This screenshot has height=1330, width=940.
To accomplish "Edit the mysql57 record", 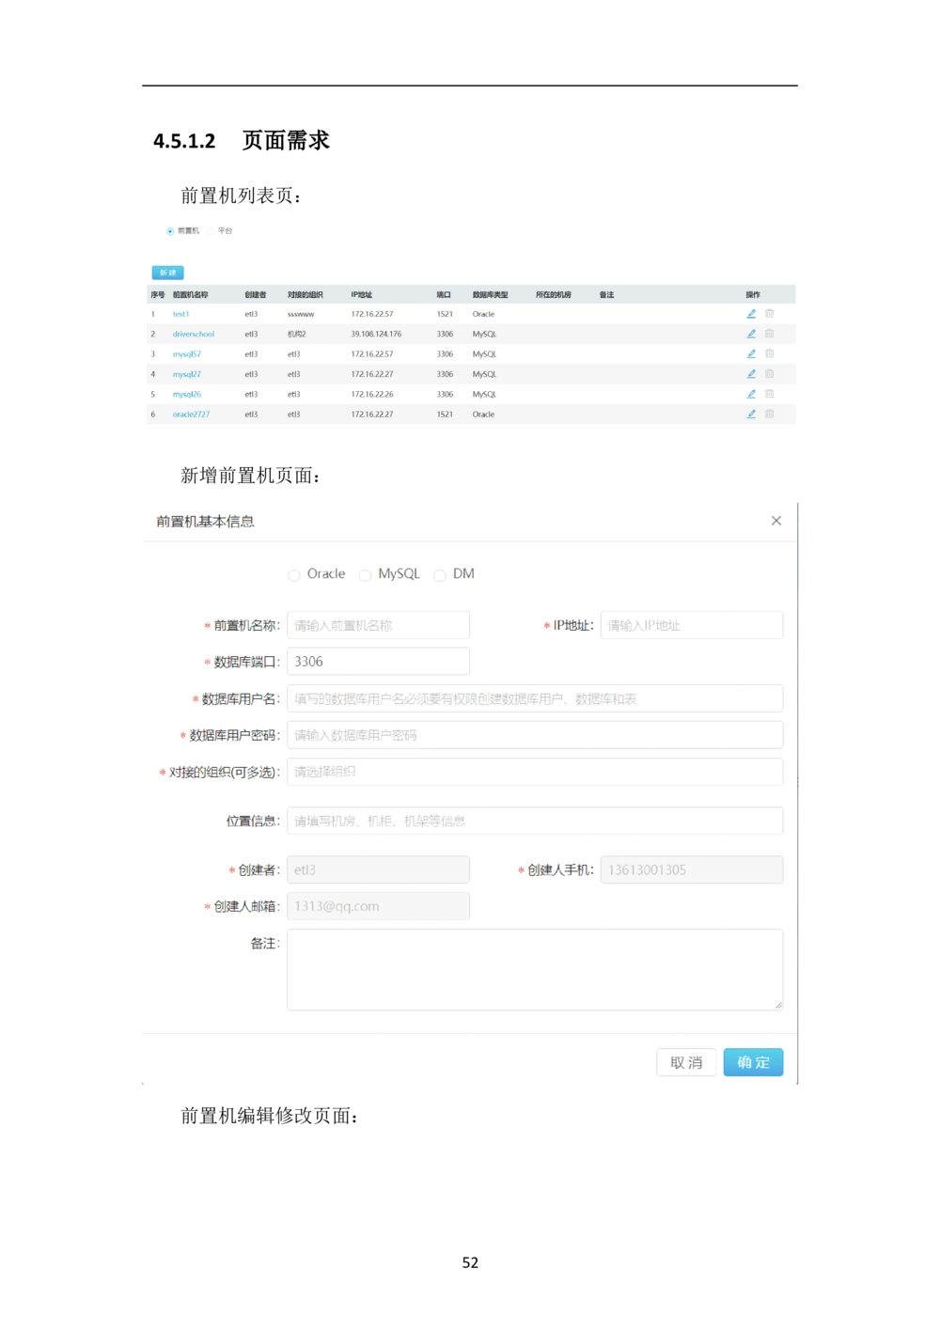I will [750, 353].
